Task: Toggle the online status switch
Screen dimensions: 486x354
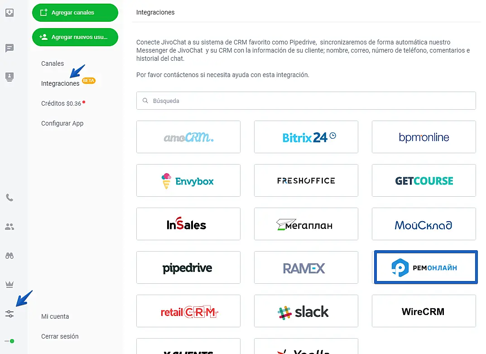Action: (10, 341)
